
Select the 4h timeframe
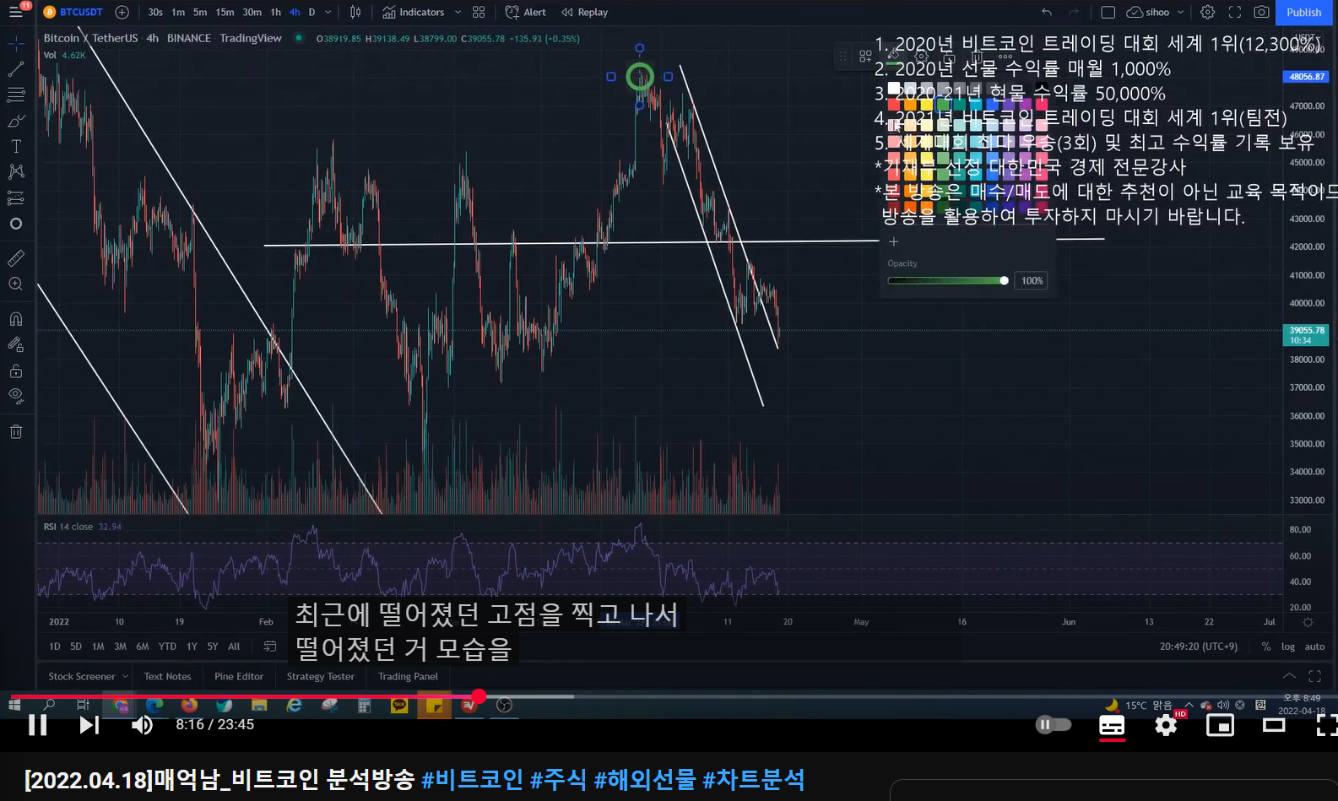pyautogui.click(x=295, y=12)
